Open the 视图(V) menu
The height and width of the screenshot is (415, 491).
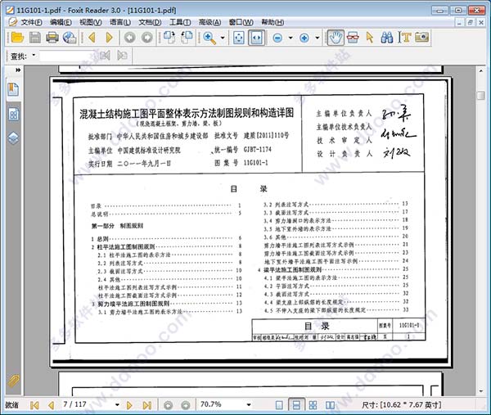(x=91, y=22)
